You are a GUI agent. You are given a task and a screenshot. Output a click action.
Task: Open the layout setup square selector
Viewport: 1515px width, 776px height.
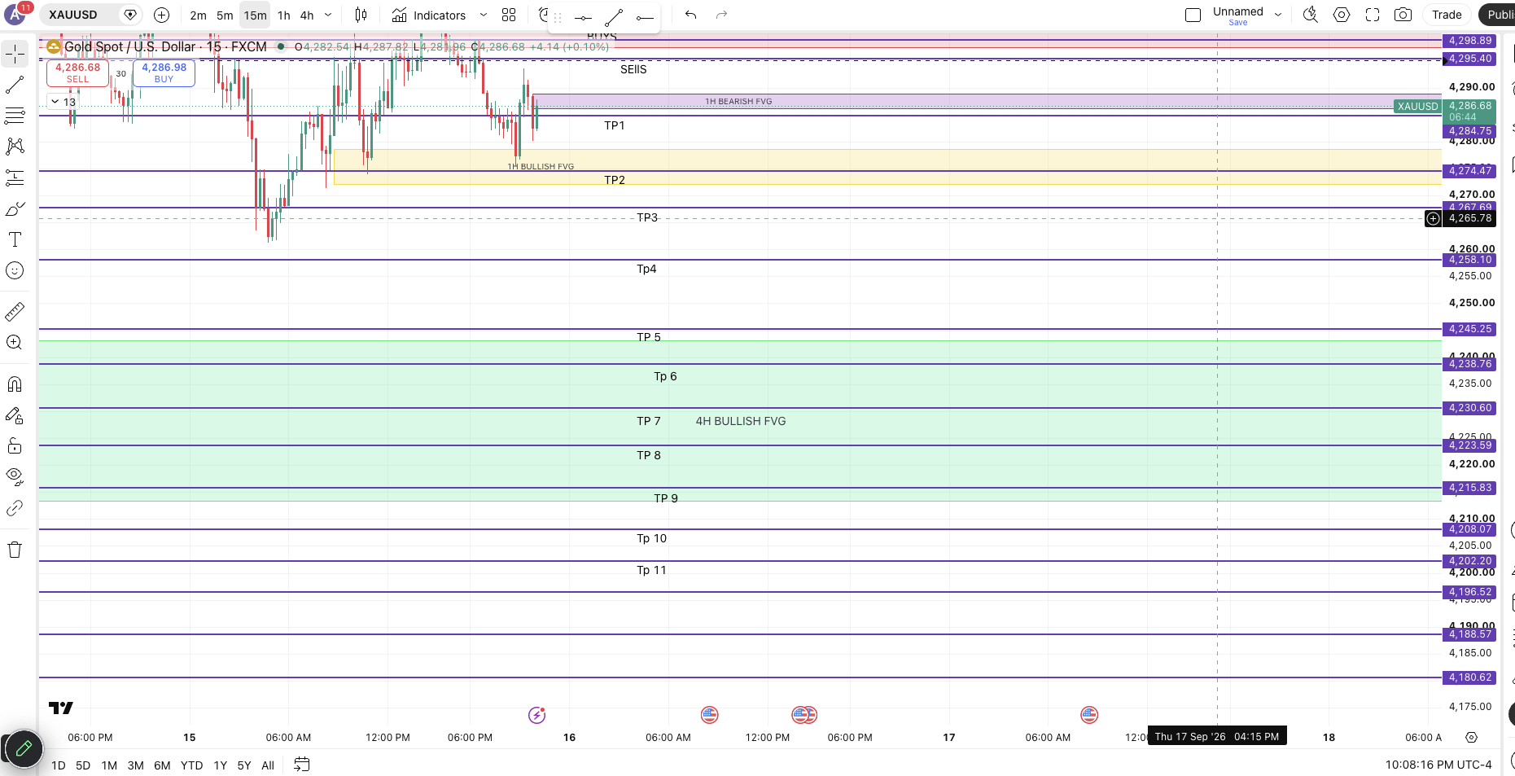(1193, 15)
